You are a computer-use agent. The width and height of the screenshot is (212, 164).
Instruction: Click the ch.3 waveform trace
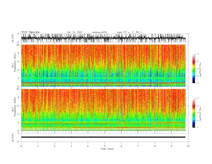103,137
